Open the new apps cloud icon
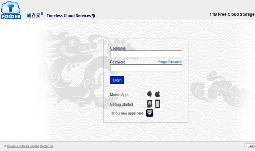The height and width of the screenshot is (151, 255). [x=150, y=113]
